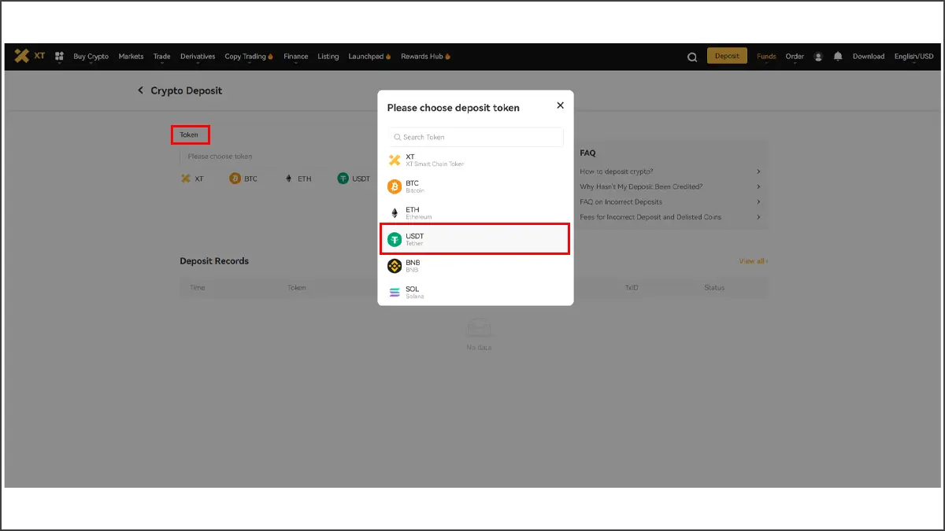Viewport: 945px width, 531px height.
Task: Click the search magnifier icon in header
Action: coord(692,57)
